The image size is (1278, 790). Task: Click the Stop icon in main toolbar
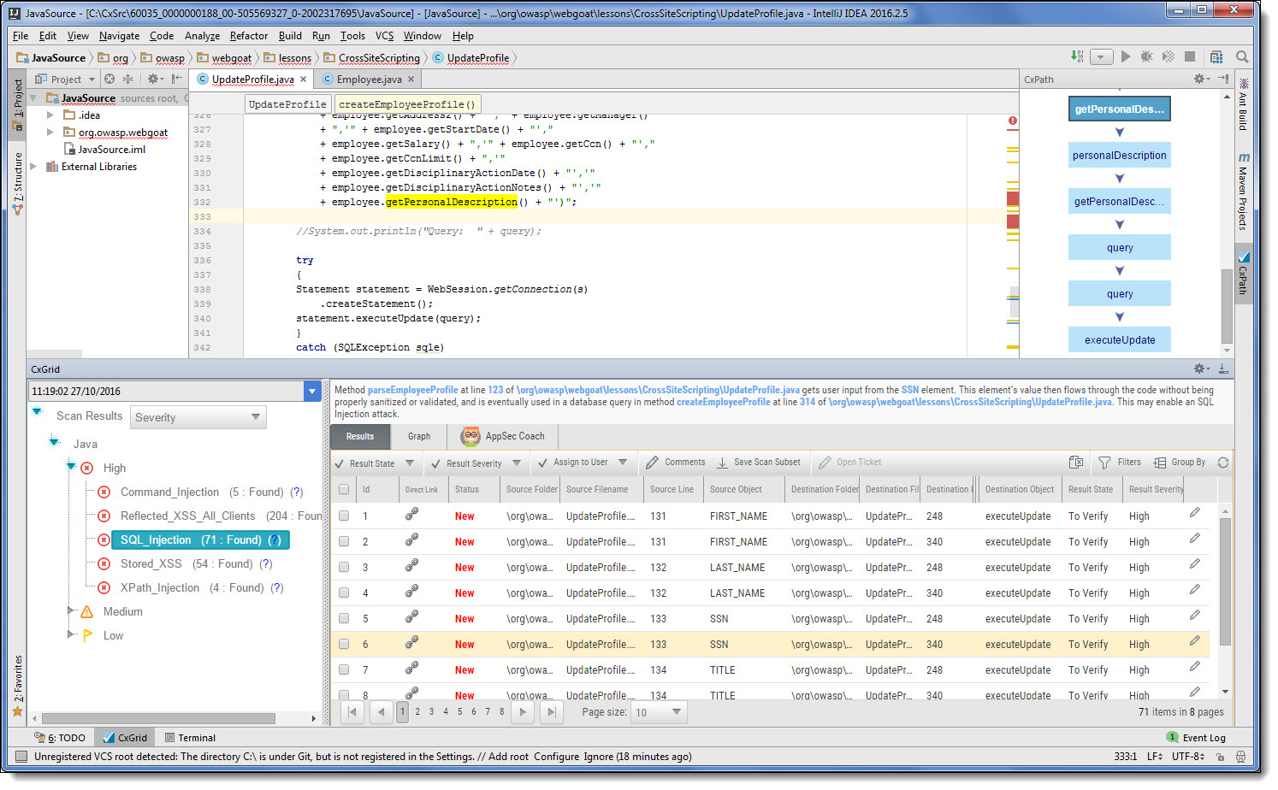1190,56
